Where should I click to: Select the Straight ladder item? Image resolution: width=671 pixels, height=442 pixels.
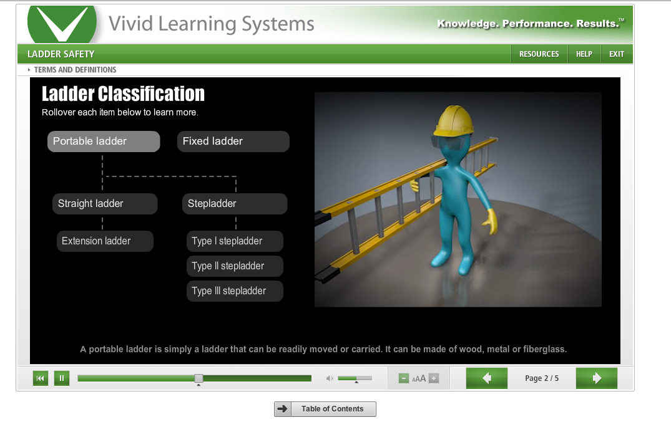click(x=104, y=204)
